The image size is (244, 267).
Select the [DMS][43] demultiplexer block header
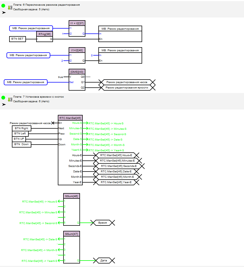point(77,72)
